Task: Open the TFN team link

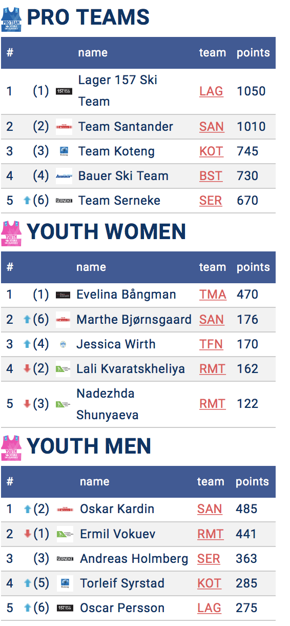Action: coord(211,344)
